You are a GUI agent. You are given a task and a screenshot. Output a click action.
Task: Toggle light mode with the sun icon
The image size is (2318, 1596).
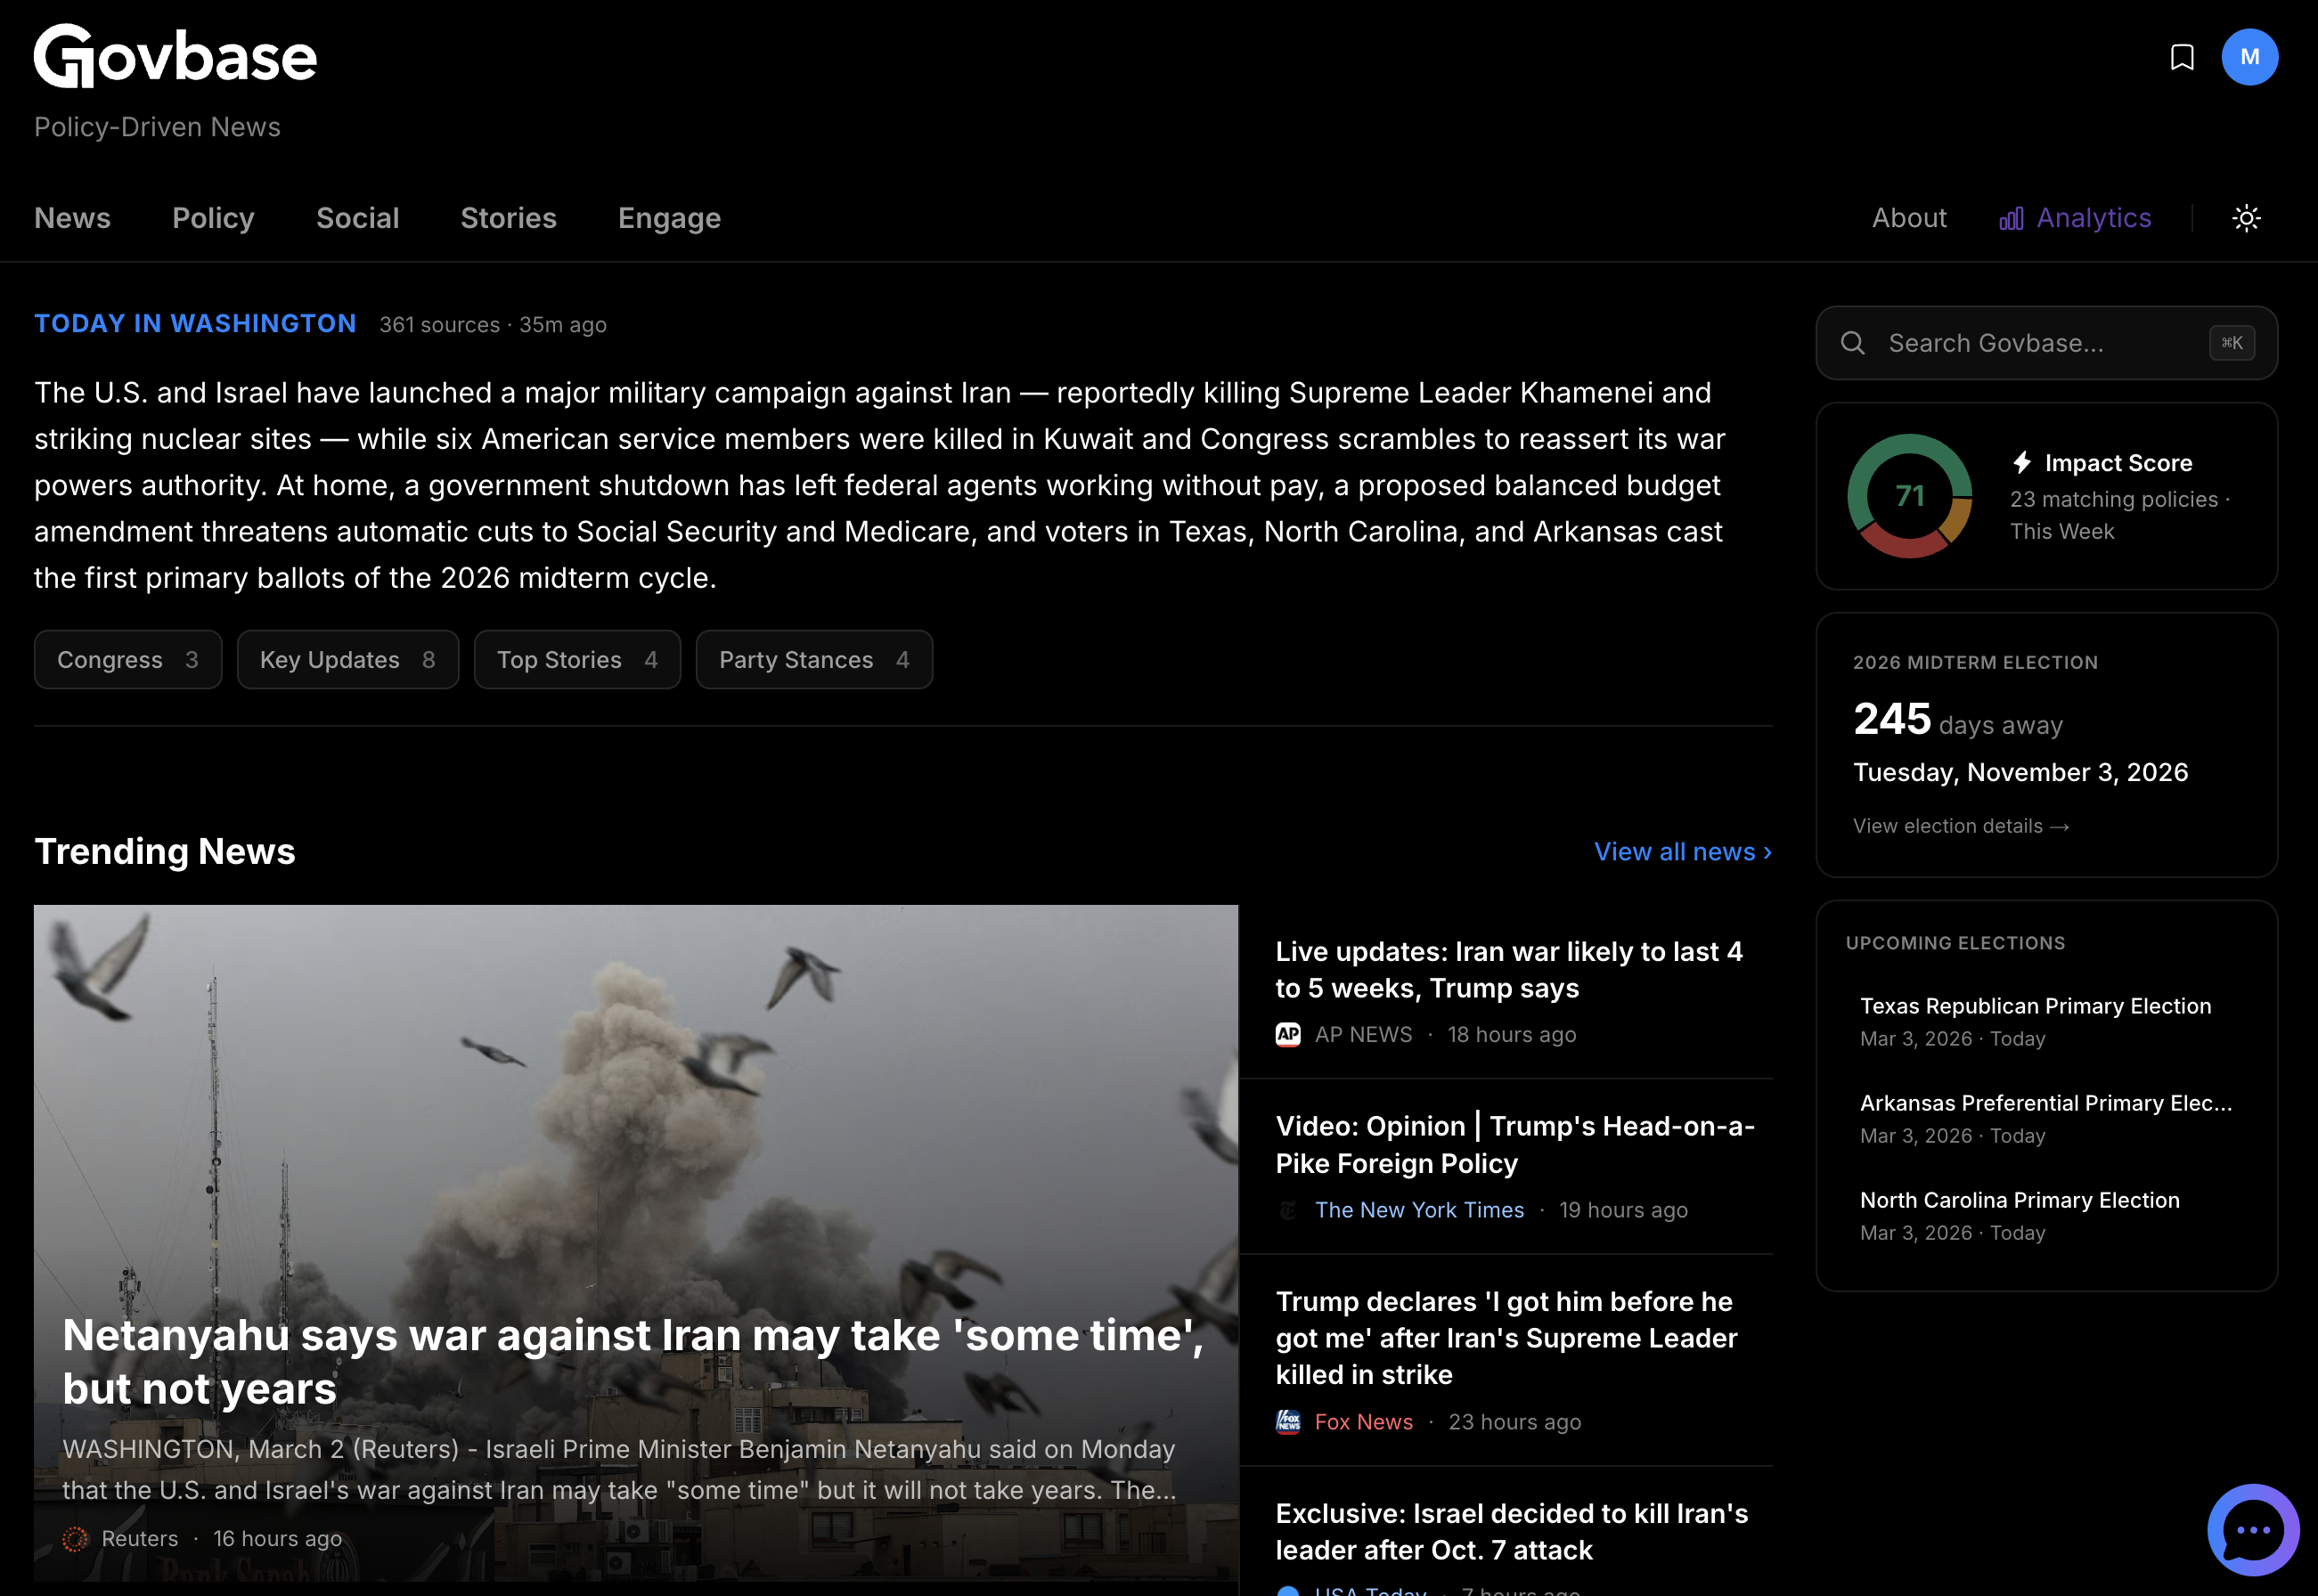point(2246,218)
